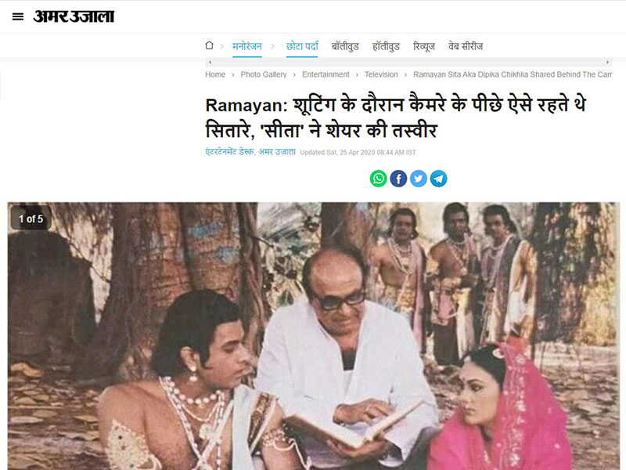The height and width of the screenshot is (470, 626).
Task: Click the Entertainment breadcrumb link
Action: click(326, 74)
